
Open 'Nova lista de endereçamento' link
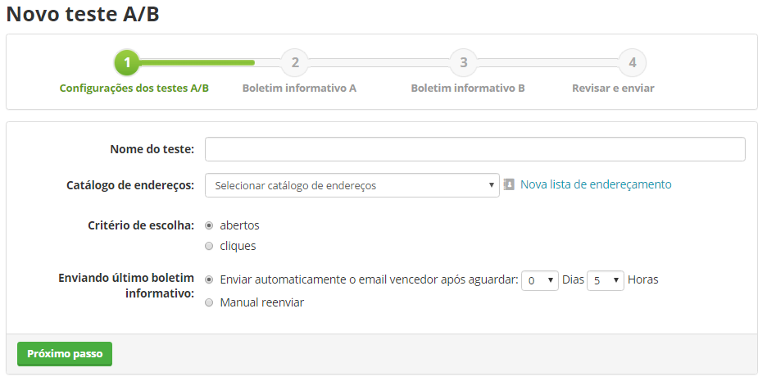596,184
